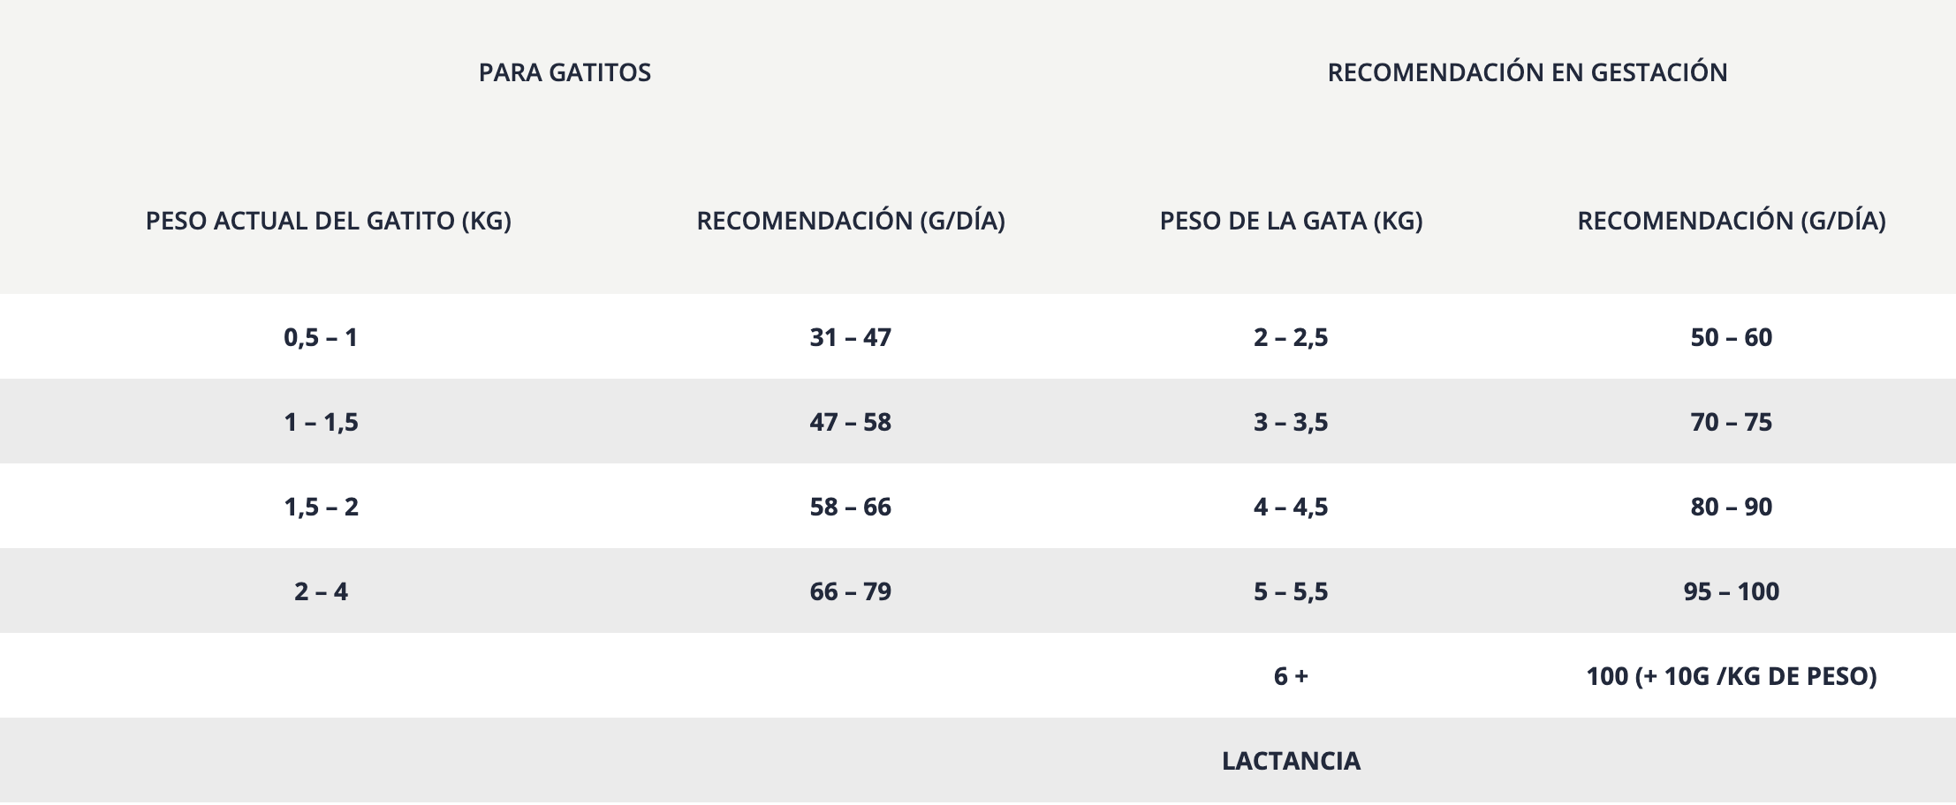This screenshot has width=1956, height=805.
Task: Select the PESO ACTUAL DEL GATITO (KG) column header
Action: (328, 221)
